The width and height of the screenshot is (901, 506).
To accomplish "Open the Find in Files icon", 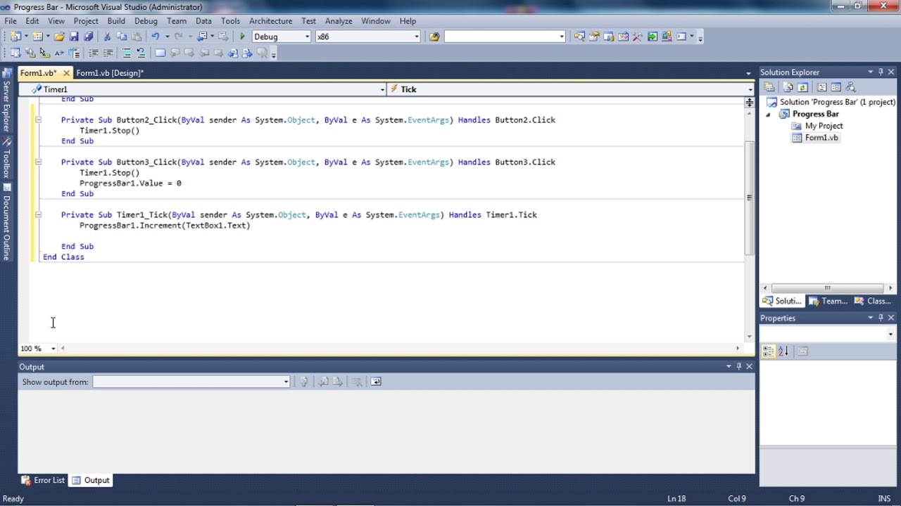I will (x=434, y=37).
